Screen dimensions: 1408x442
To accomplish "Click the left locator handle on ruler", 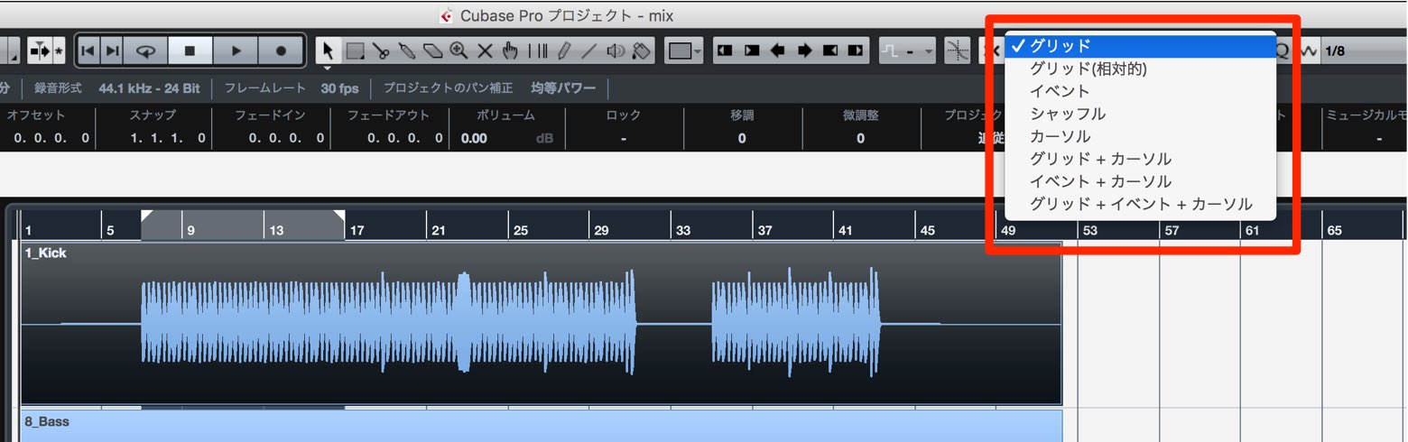I will tap(147, 216).
